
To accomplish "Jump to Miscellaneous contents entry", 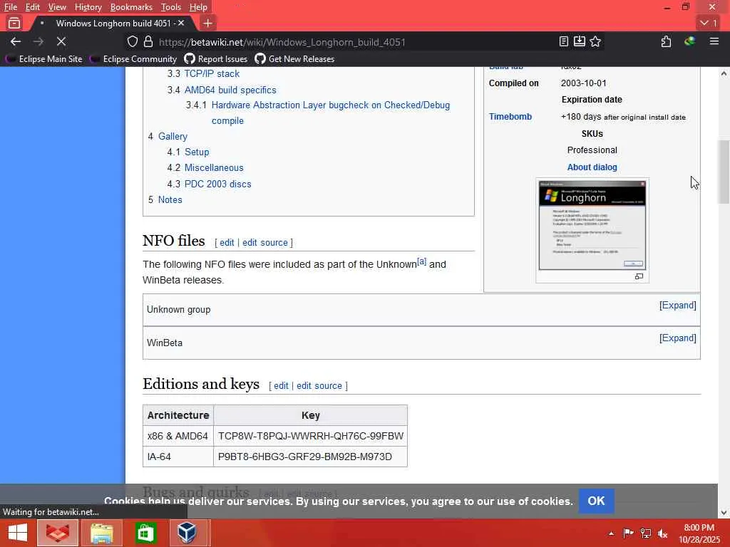I will tap(214, 167).
